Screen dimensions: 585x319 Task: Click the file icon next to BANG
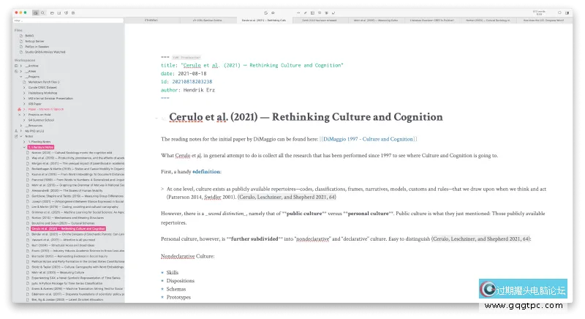(x=21, y=36)
